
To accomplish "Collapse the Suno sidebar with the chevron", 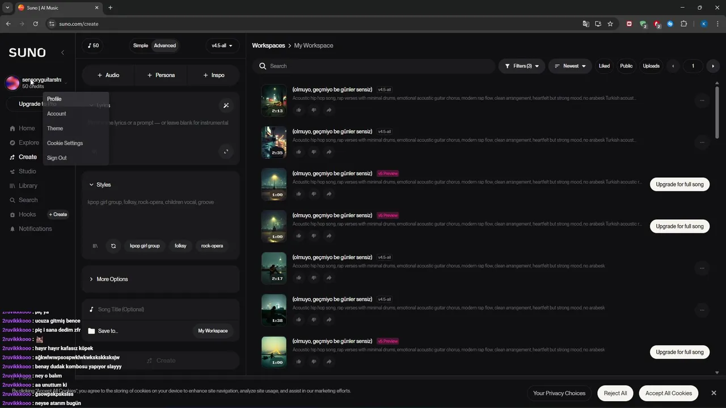I will coord(62,52).
